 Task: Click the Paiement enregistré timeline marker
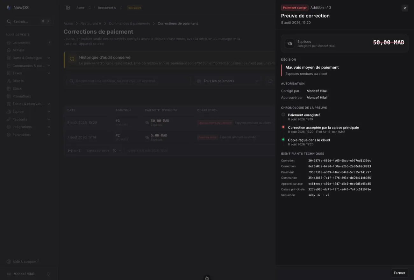pyautogui.click(x=283, y=114)
